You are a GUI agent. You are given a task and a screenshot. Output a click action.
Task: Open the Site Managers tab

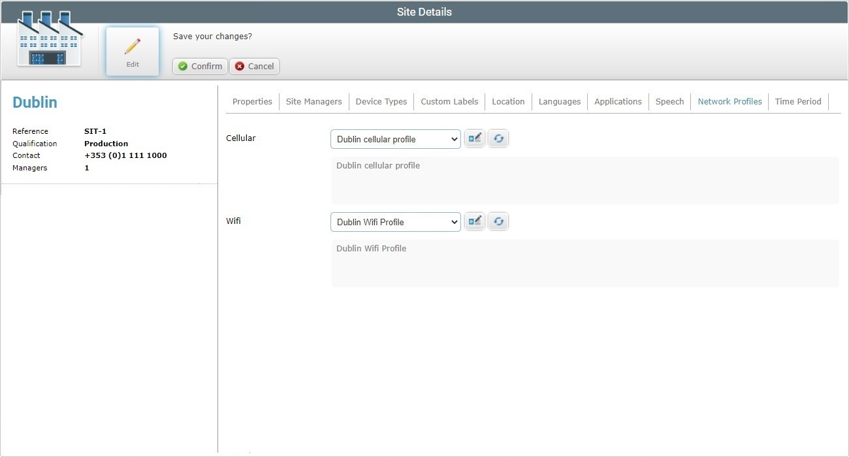314,101
